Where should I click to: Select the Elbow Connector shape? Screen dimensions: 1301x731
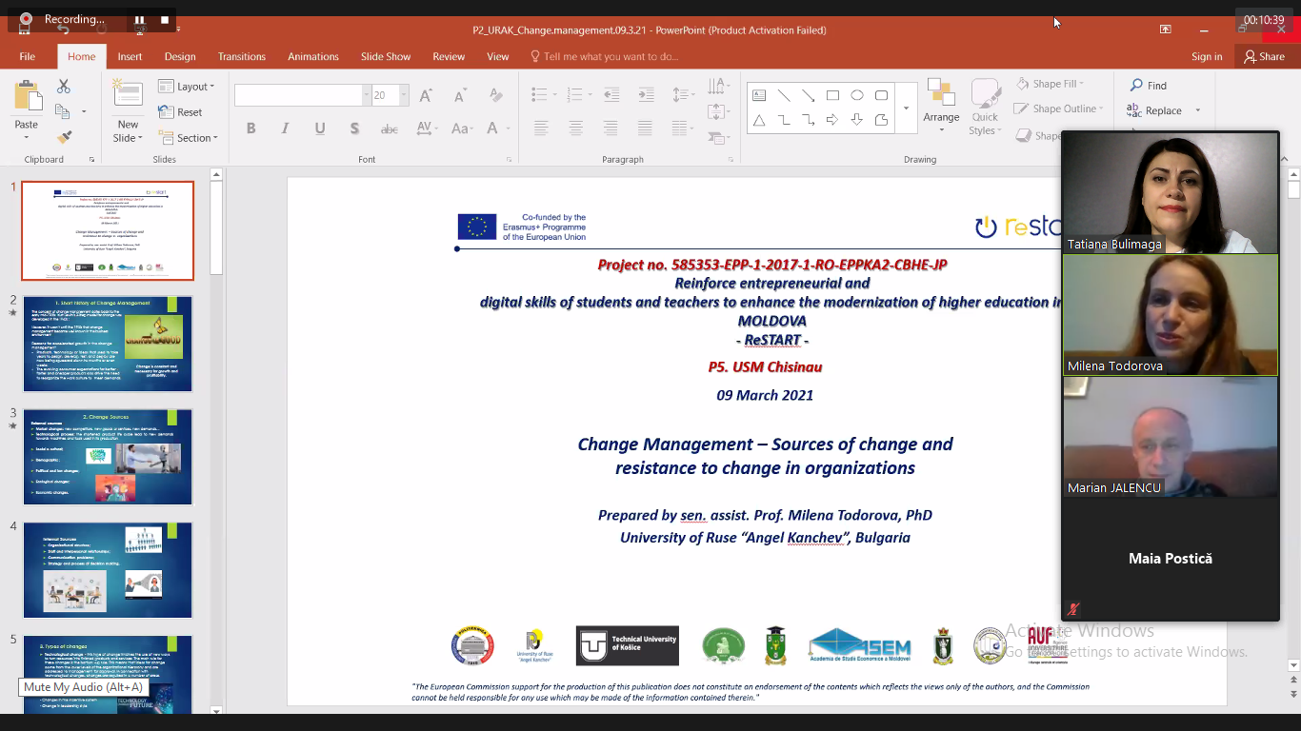pyautogui.click(x=784, y=120)
